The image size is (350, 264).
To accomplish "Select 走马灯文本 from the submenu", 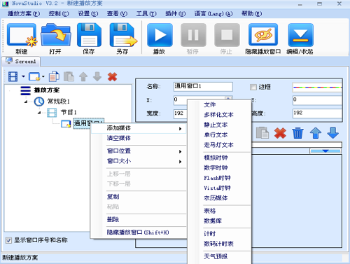I will pos(218,145).
